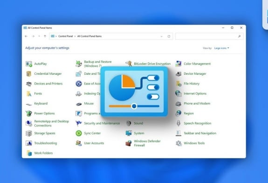Open the File History icon

(179, 84)
